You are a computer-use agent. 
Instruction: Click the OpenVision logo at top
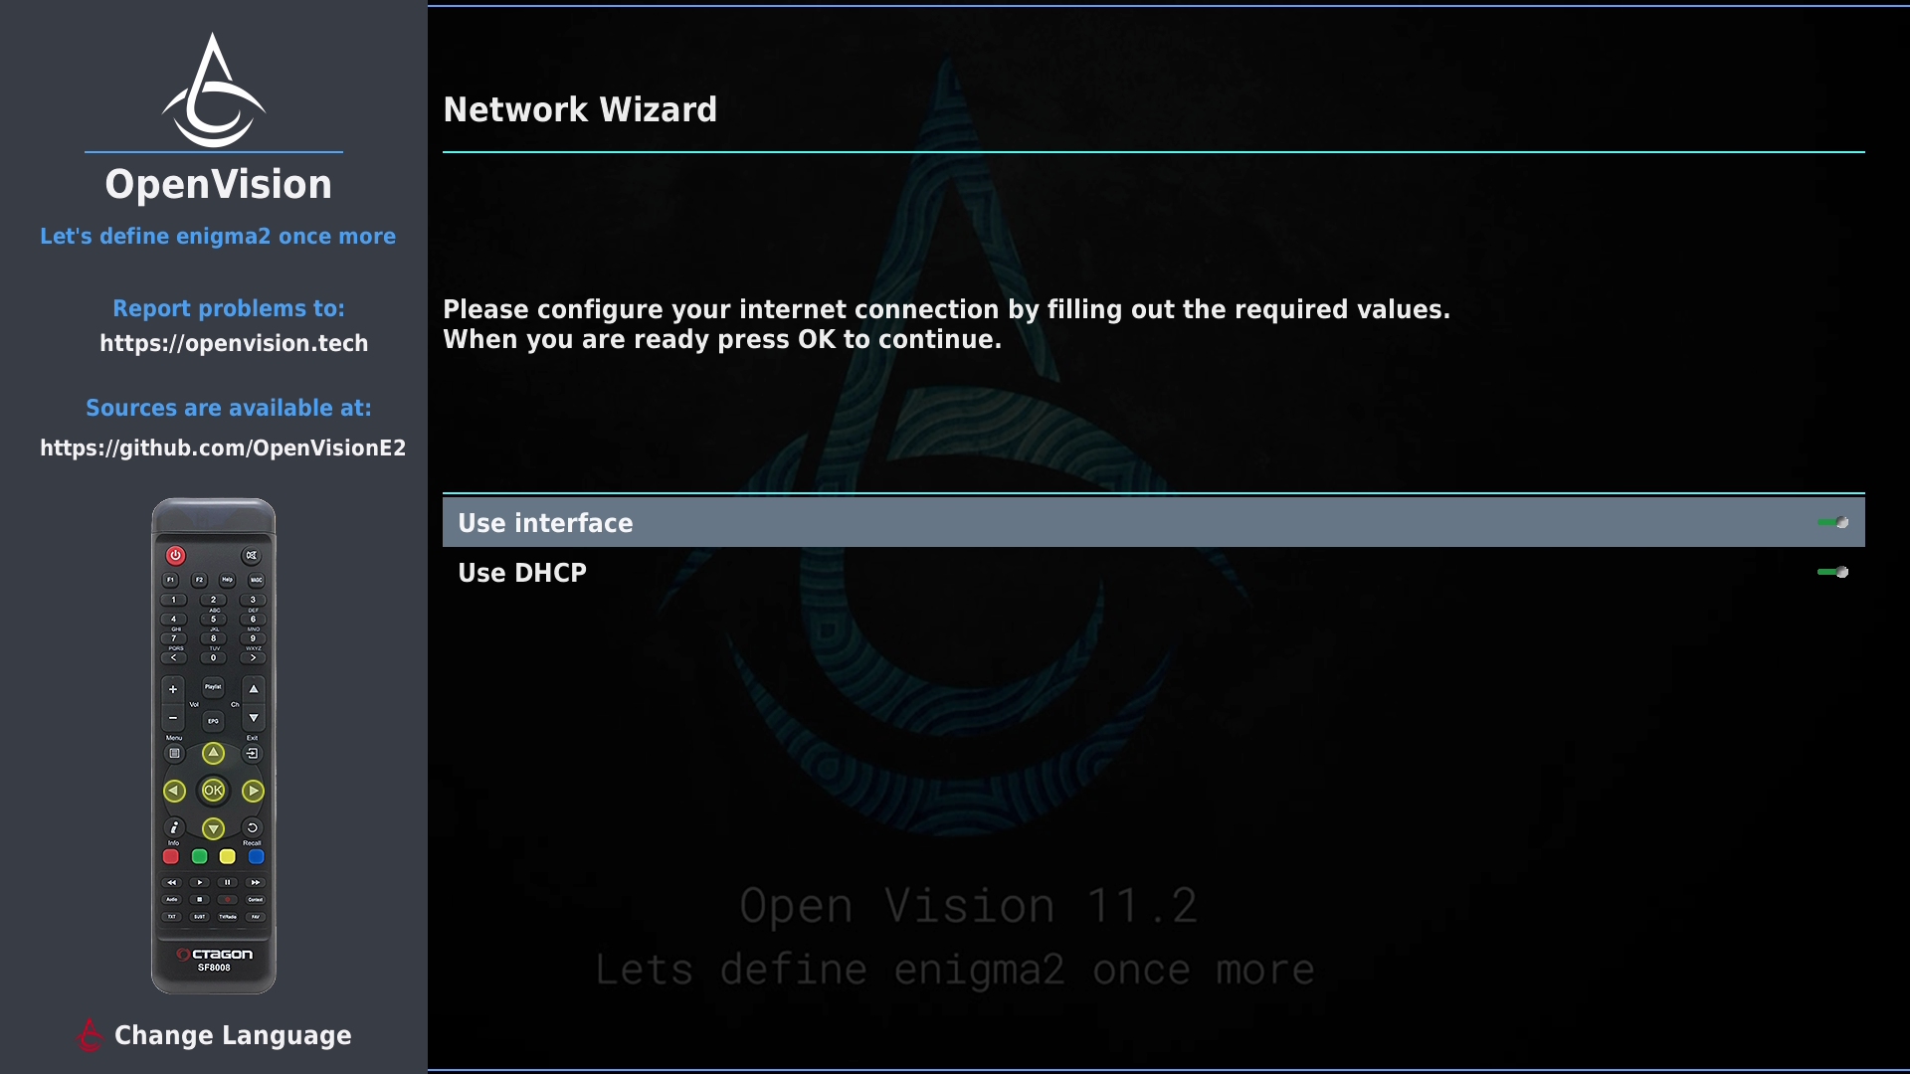[214, 89]
